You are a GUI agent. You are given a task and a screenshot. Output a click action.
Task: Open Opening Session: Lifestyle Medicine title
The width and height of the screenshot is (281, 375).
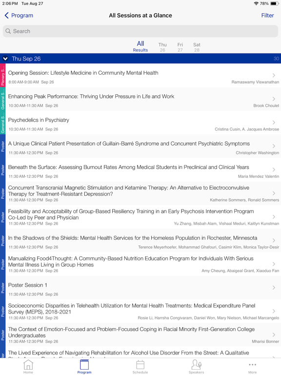[83, 73]
